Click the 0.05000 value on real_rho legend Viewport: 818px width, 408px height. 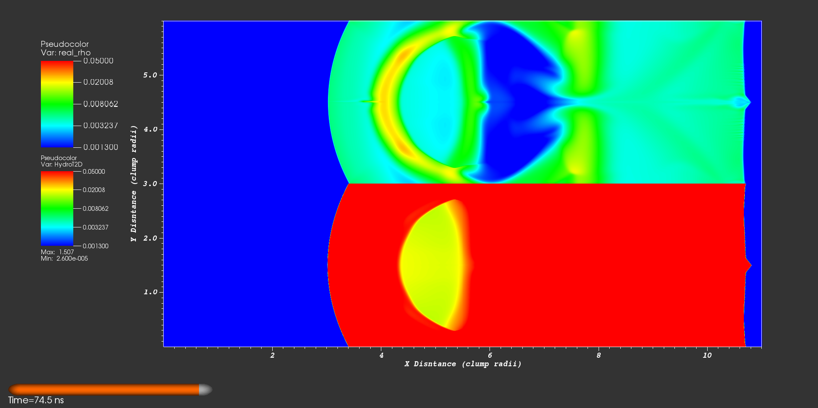98,61
